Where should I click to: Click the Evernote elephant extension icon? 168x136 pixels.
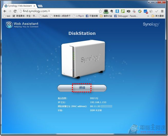pos(111,11)
